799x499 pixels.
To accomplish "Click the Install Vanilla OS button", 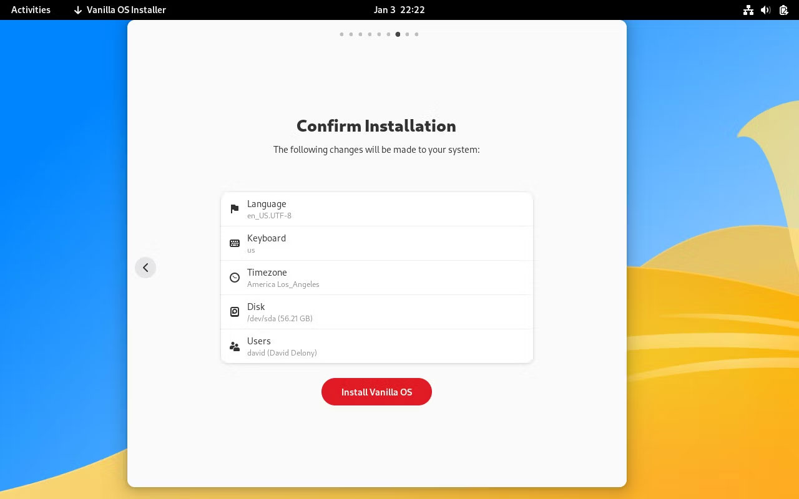I will 376,392.
